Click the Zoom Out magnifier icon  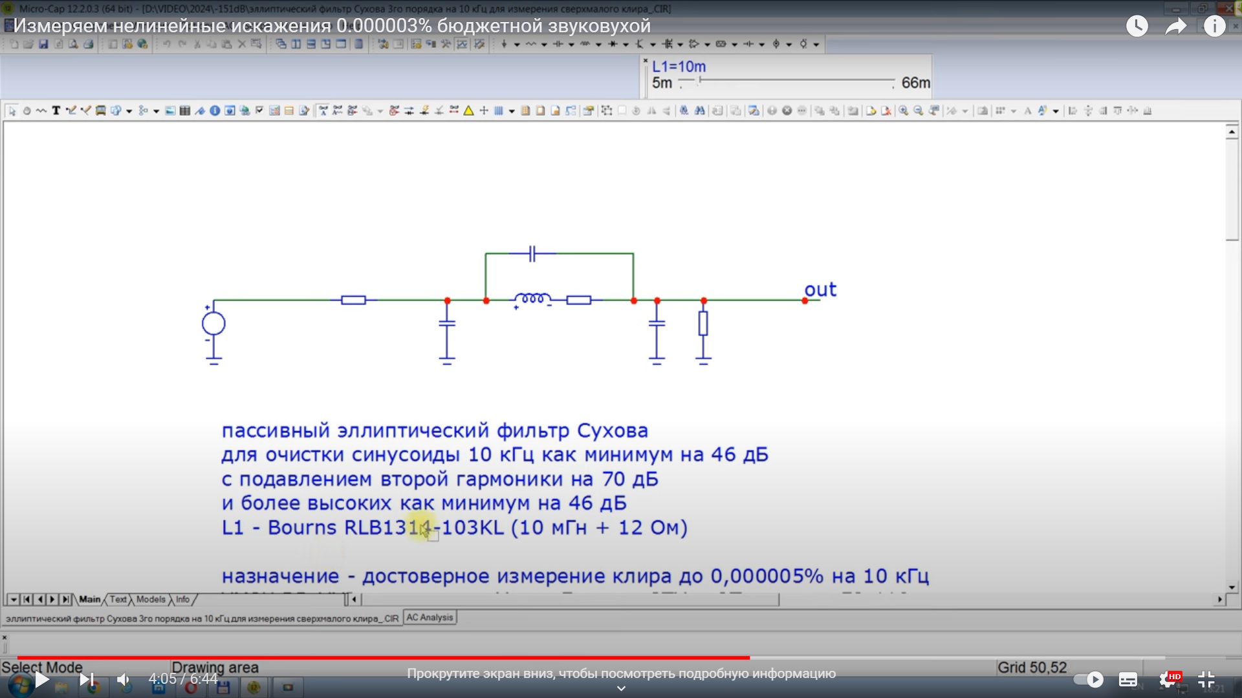point(918,111)
